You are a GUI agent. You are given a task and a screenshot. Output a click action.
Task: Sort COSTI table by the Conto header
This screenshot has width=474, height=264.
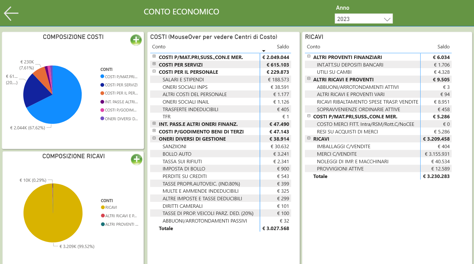pyautogui.click(x=159, y=47)
